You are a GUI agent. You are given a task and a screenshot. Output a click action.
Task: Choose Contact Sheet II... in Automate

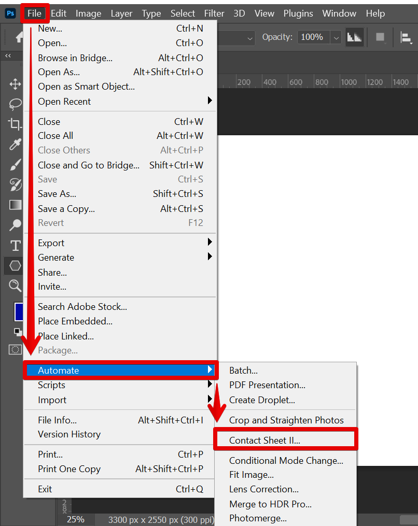pos(286,440)
